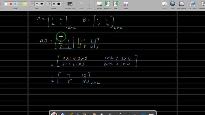Viewport: 205px width, 115px height.
Task: Set the large eraser size
Action: tap(59, 4)
